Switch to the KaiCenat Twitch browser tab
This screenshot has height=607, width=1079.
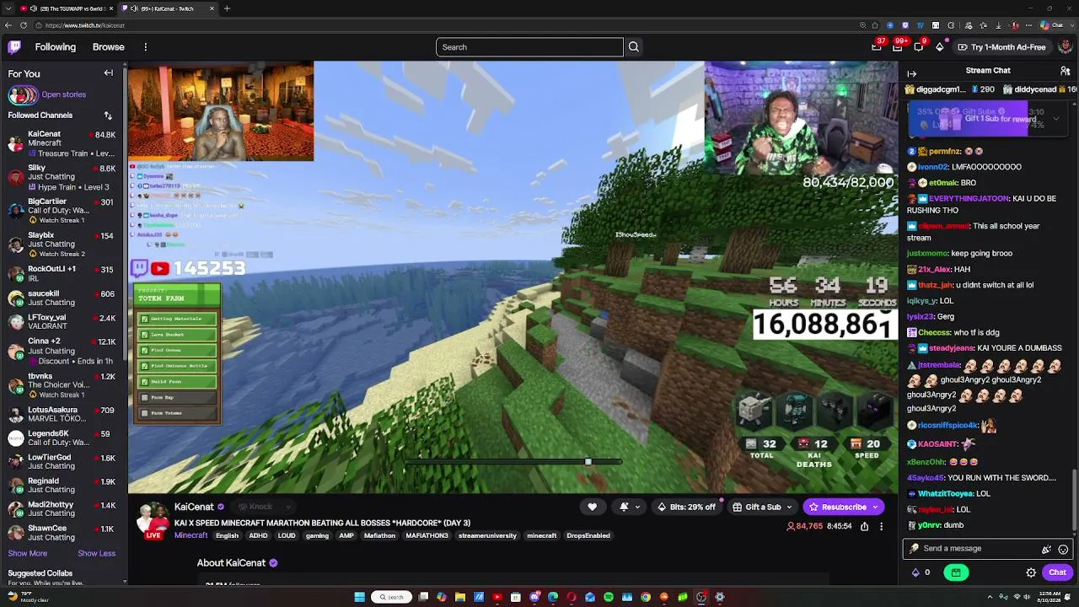click(x=167, y=8)
